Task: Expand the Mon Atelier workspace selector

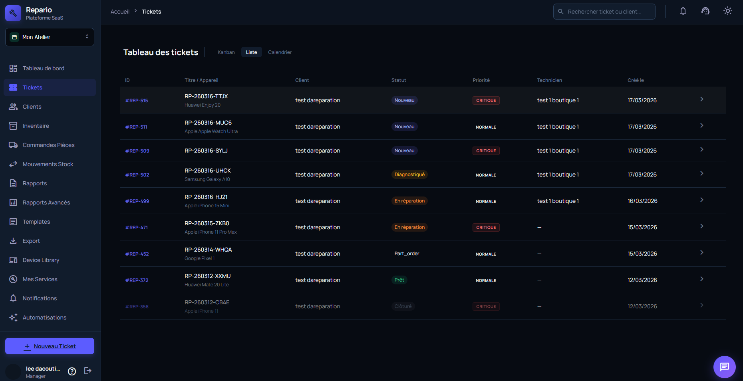Action: click(50, 37)
